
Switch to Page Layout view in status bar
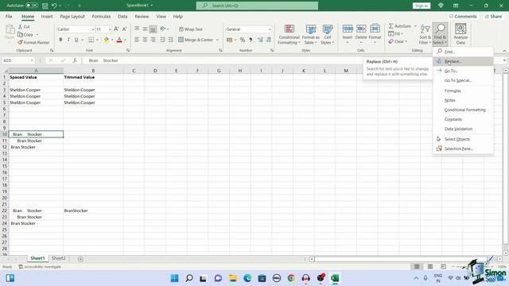[x=429, y=267]
